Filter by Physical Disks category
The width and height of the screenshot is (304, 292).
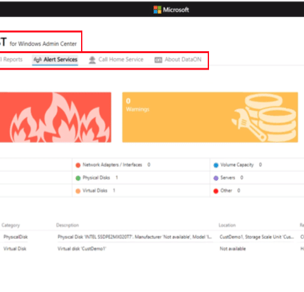(x=97, y=178)
